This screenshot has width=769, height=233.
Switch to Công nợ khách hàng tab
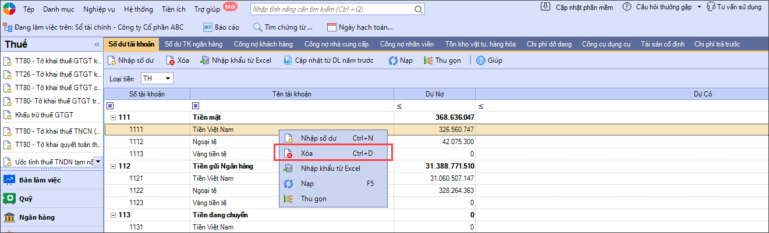[x=263, y=44]
